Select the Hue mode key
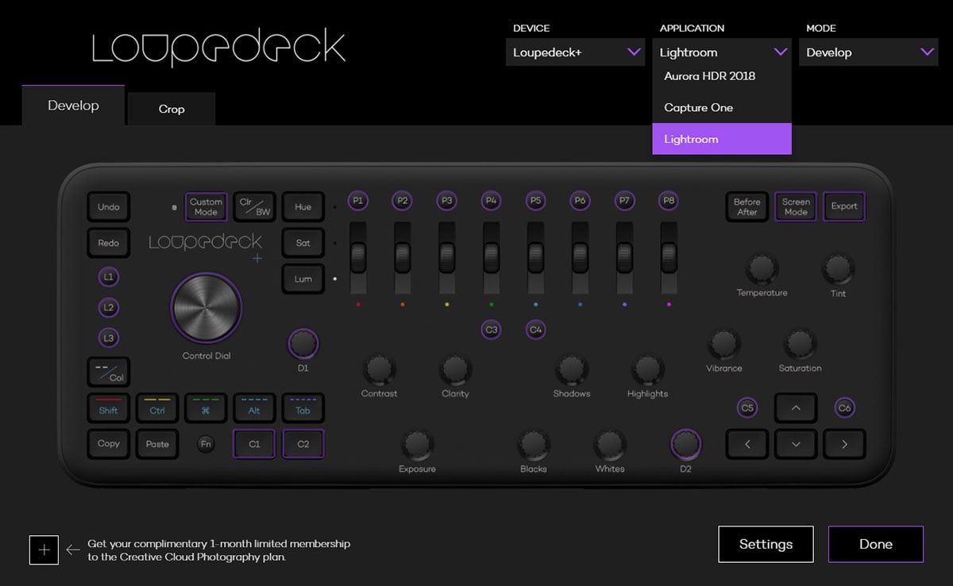 (x=303, y=206)
